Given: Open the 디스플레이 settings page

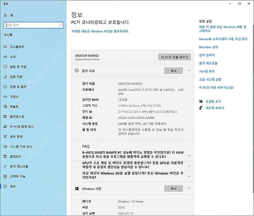Looking at the screenshot, I should 33,47.
